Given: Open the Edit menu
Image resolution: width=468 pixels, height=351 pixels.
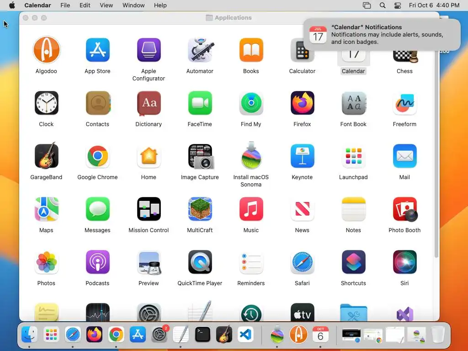Looking at the screenshot, I should tap(85, 5).
